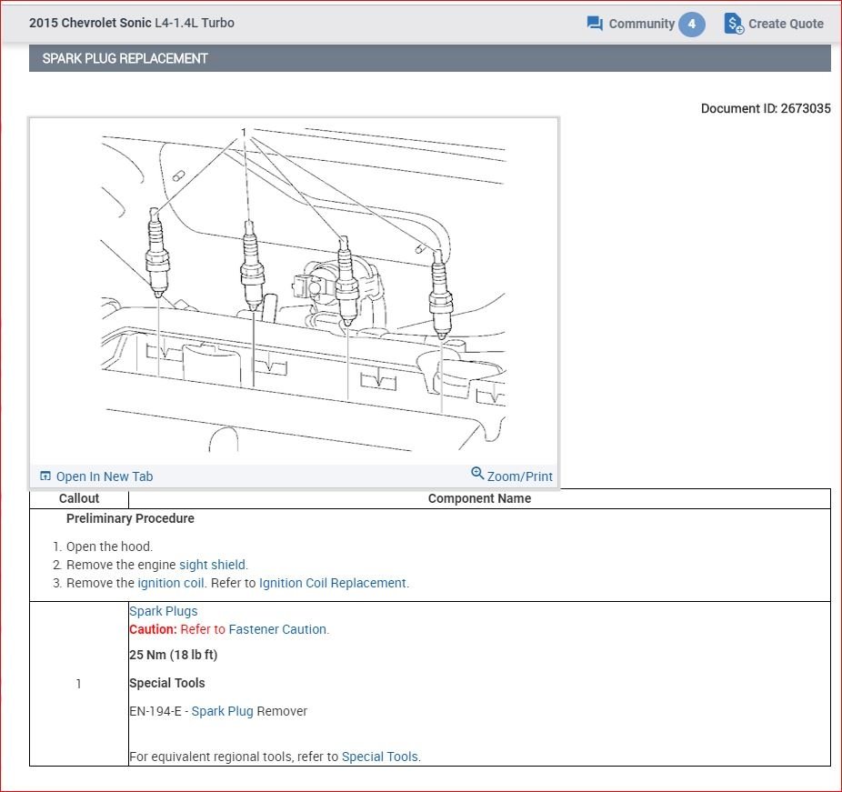The width and height of the screenshot is (842, 792).
Task: Select EN-194-E tool number text
Action: point(155,711)
